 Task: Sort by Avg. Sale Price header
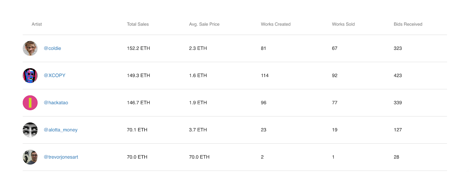204,24
